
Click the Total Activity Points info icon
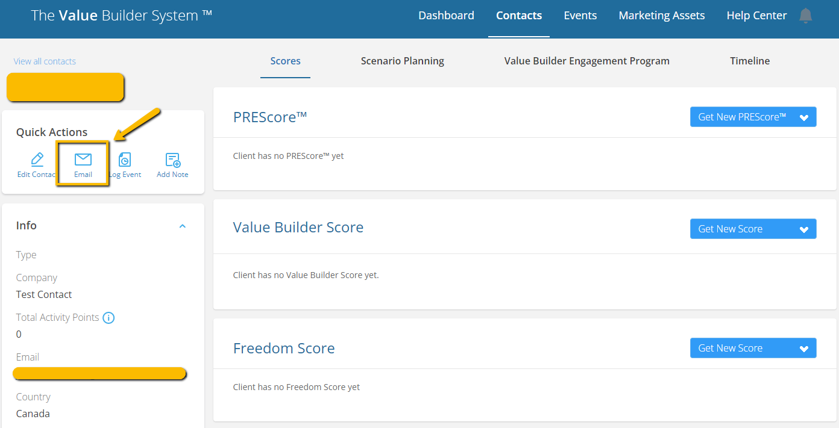tap(108, 317)
